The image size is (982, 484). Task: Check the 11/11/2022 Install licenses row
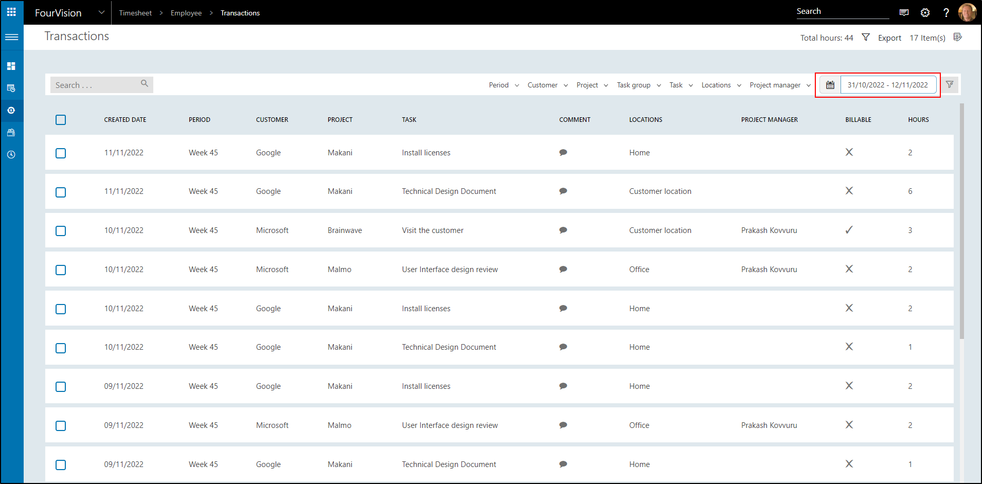click(61, 153)
